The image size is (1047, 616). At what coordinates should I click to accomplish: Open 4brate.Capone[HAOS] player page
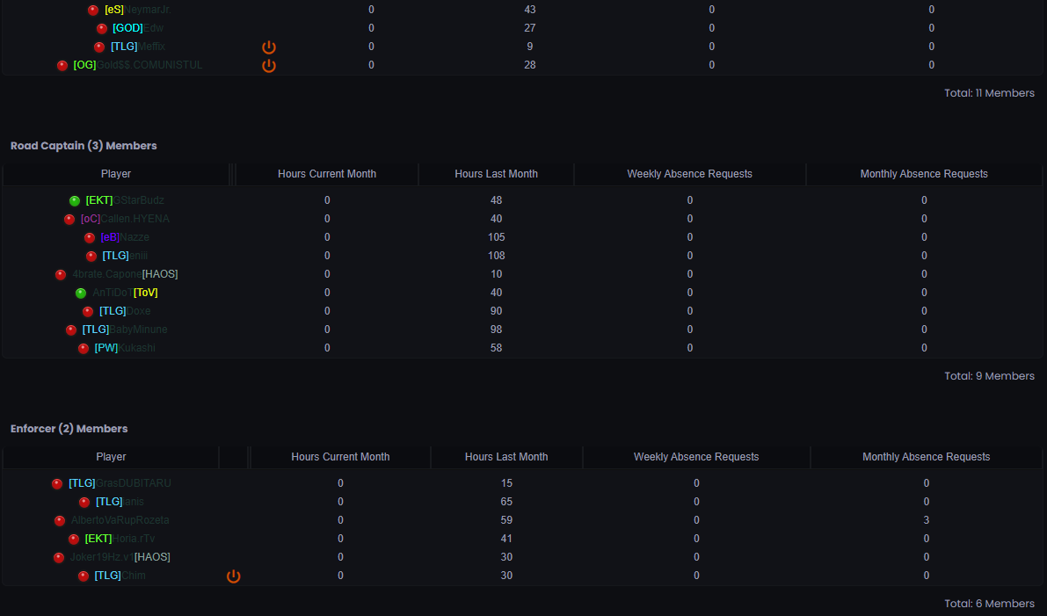(125, 274)
